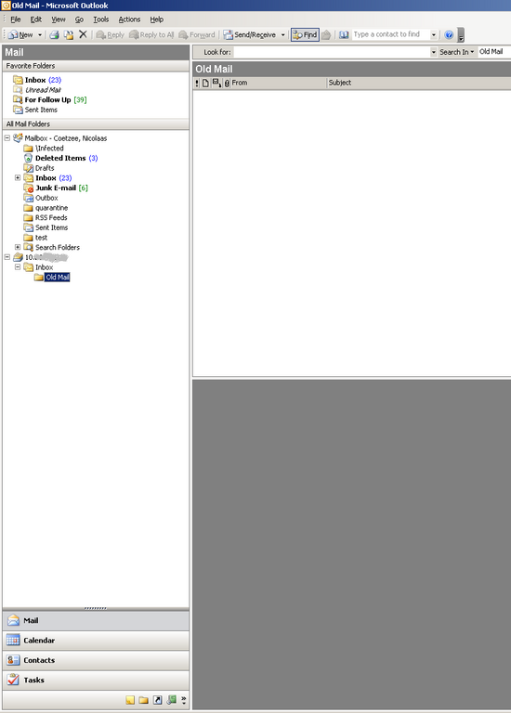
Task: Open the Tools menu
Action: 101,19
